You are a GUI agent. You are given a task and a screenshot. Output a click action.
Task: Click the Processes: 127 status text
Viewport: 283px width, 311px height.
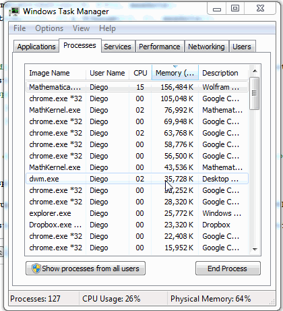35,299
